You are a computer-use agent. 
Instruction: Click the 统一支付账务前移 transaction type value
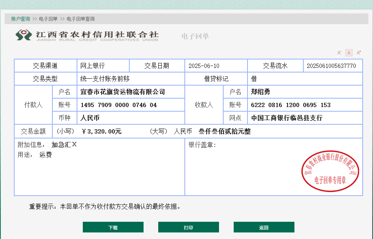[x=105, y=79]
